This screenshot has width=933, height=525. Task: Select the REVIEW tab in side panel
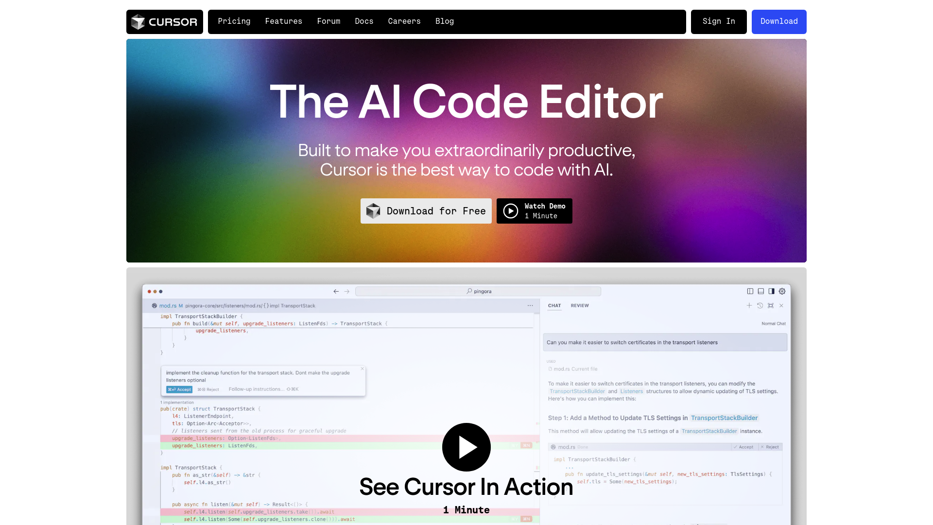[580, 305]
